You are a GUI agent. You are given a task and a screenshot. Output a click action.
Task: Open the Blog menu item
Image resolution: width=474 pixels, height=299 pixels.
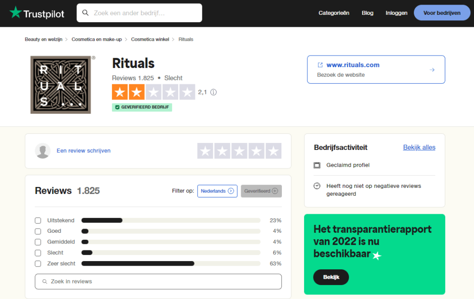coord(368,13)
